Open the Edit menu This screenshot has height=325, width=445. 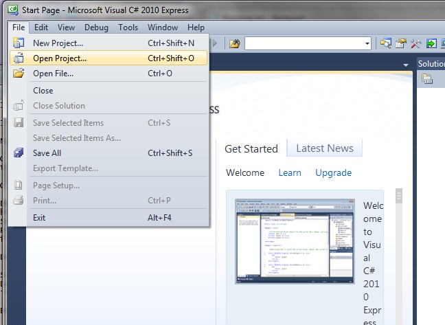pos(41,27)
